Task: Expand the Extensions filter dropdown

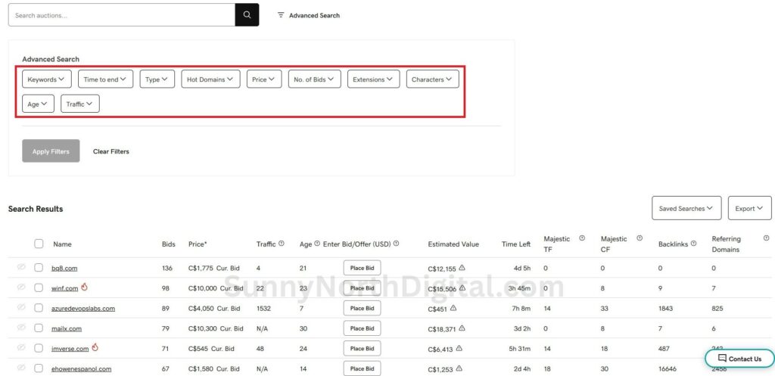Action: tap(373, 79)
